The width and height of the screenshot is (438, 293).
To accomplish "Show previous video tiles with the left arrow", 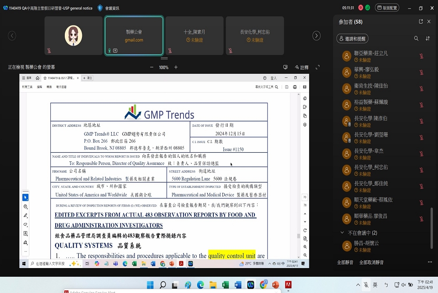I will [x=12, y=36].
